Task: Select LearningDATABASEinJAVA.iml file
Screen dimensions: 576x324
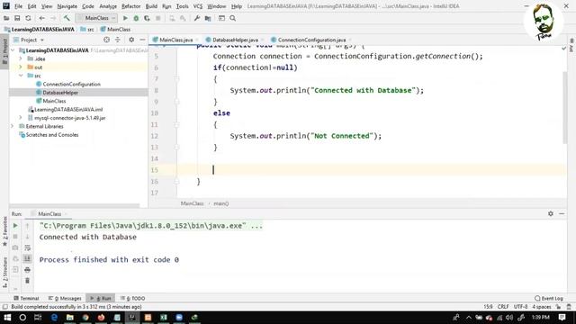Action: click(68, 110)
